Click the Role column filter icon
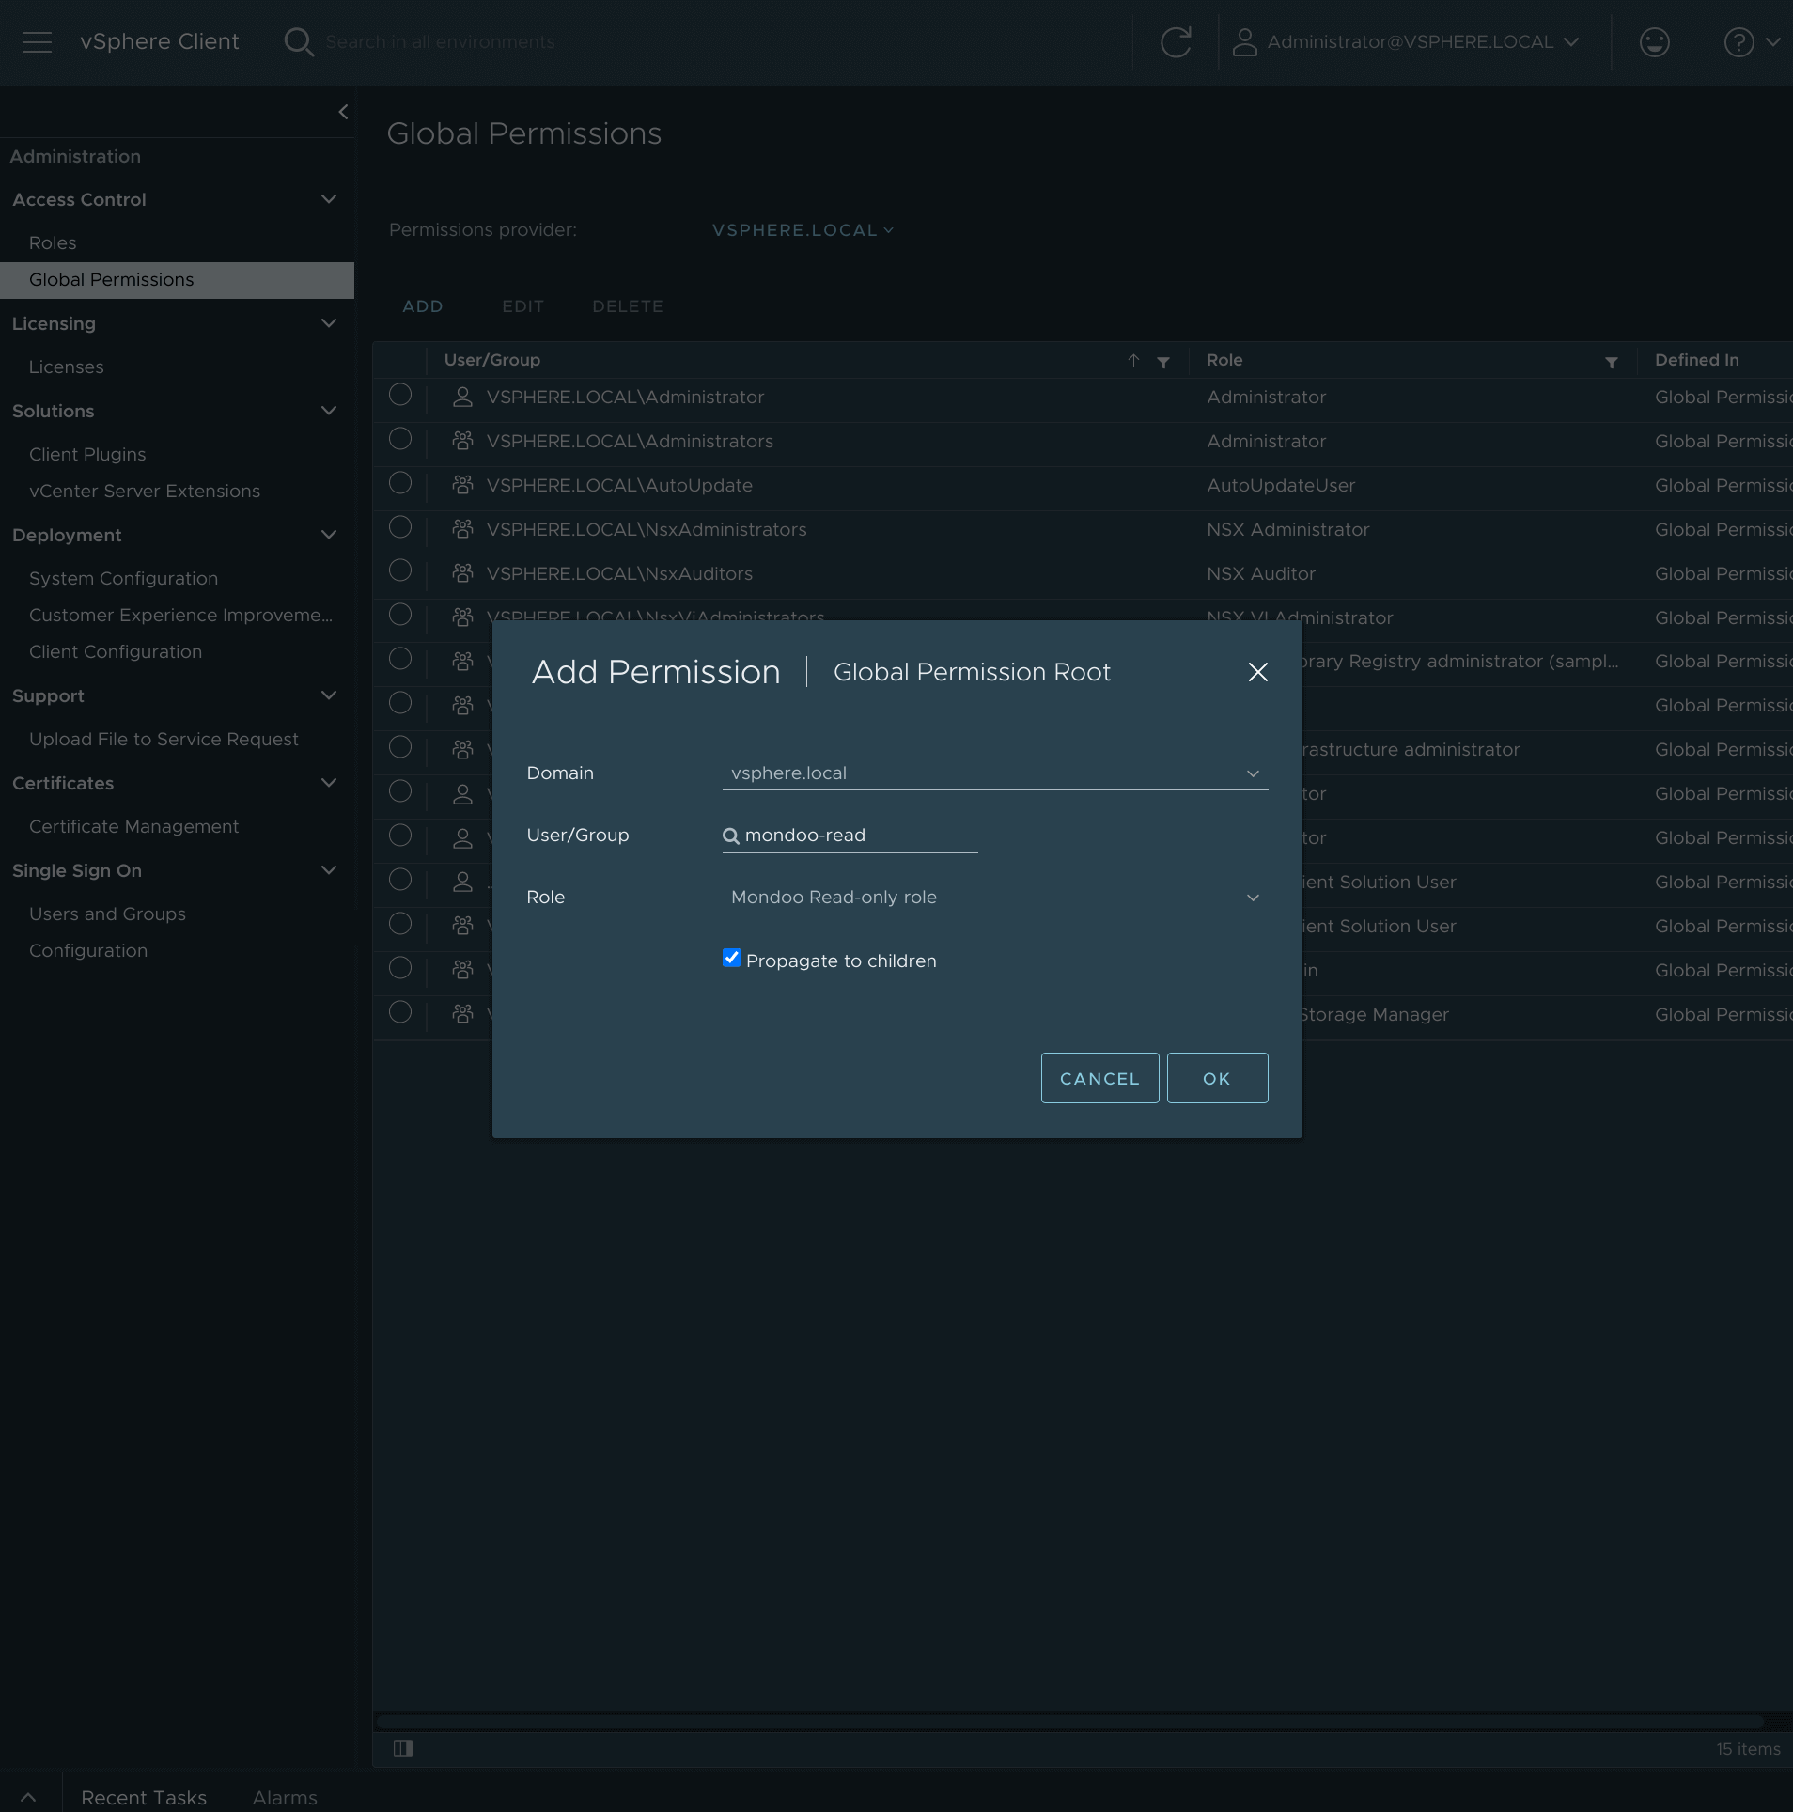 coord(1611,363)
